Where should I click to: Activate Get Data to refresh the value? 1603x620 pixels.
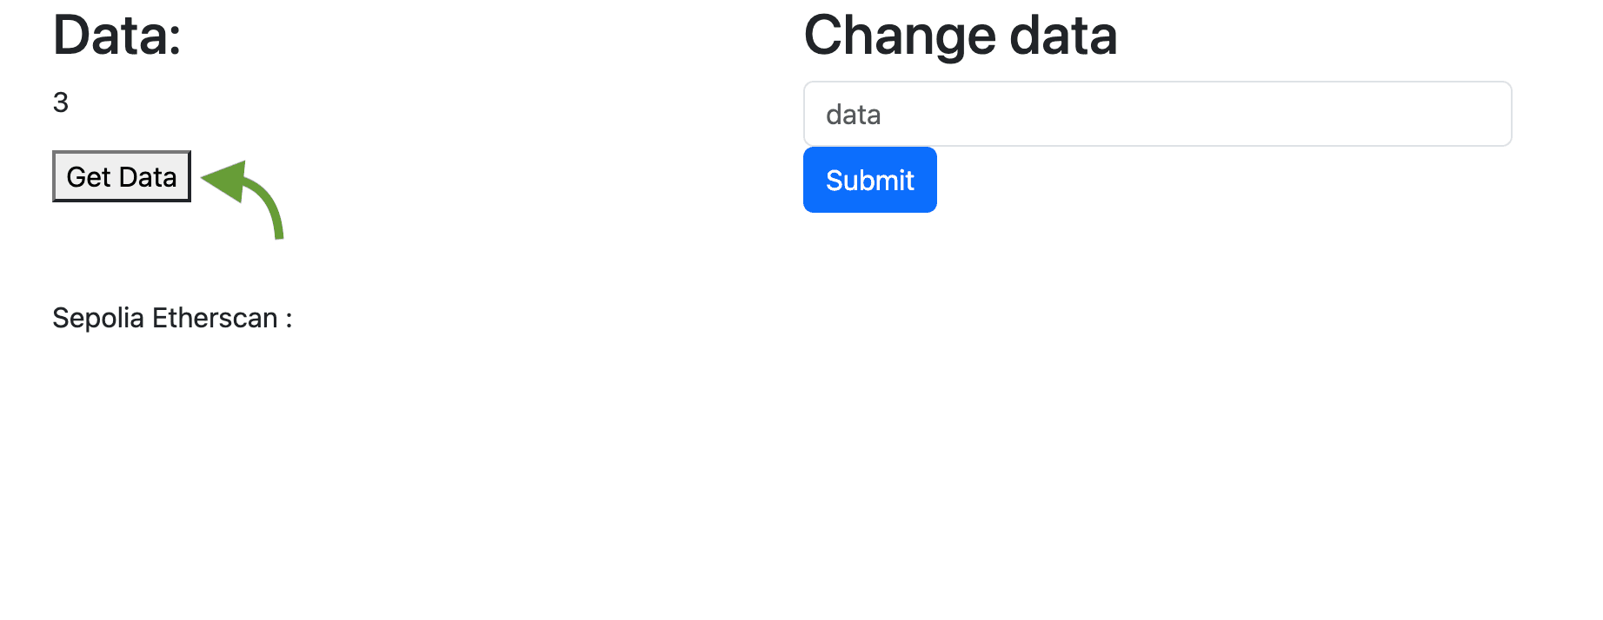pyautogui.click(x=121, y=176)
